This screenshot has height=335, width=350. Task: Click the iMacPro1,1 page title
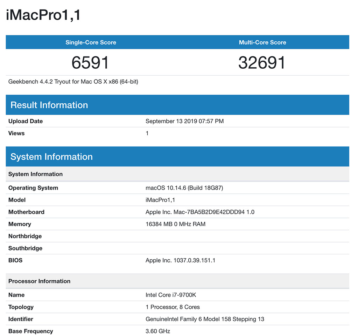point(43,15)
